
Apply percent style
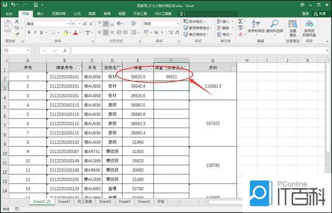point(156,33)
